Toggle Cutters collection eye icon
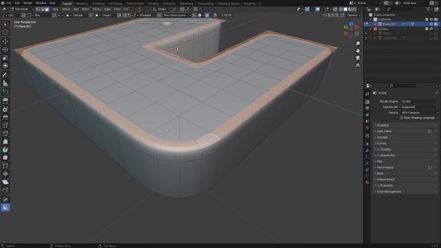Image resolution: width=441 pixels, height=248 pixels. pyautogui.click(x=431, y=29)
